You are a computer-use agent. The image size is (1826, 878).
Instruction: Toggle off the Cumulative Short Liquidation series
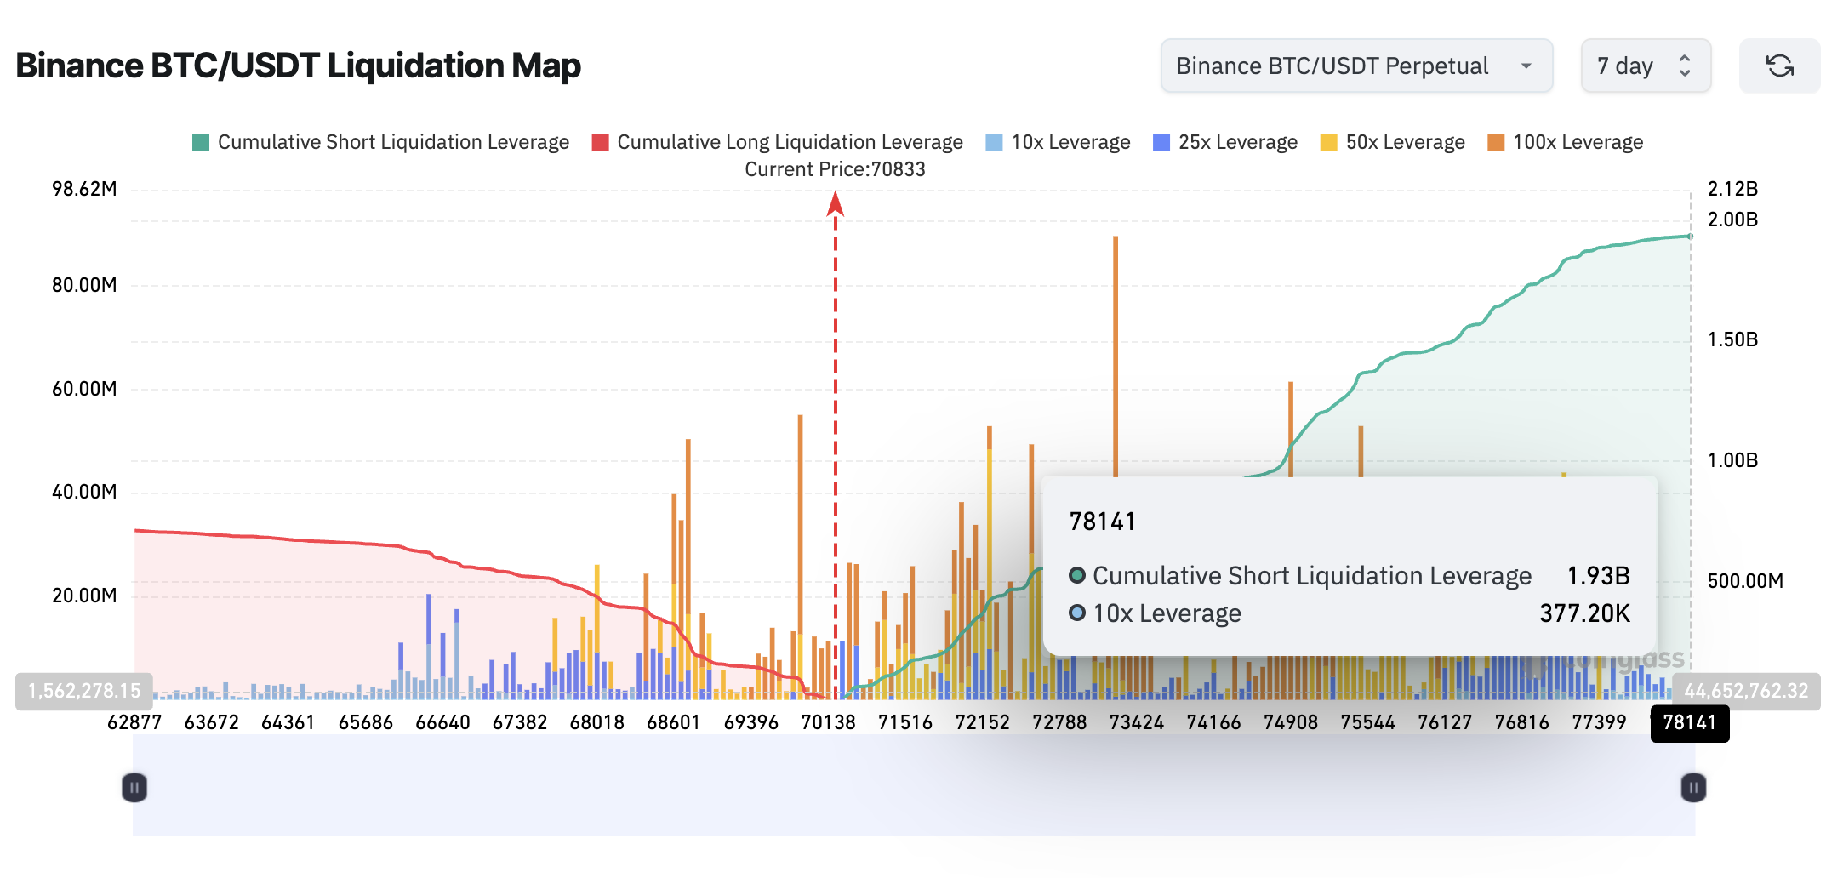[393, 141]
